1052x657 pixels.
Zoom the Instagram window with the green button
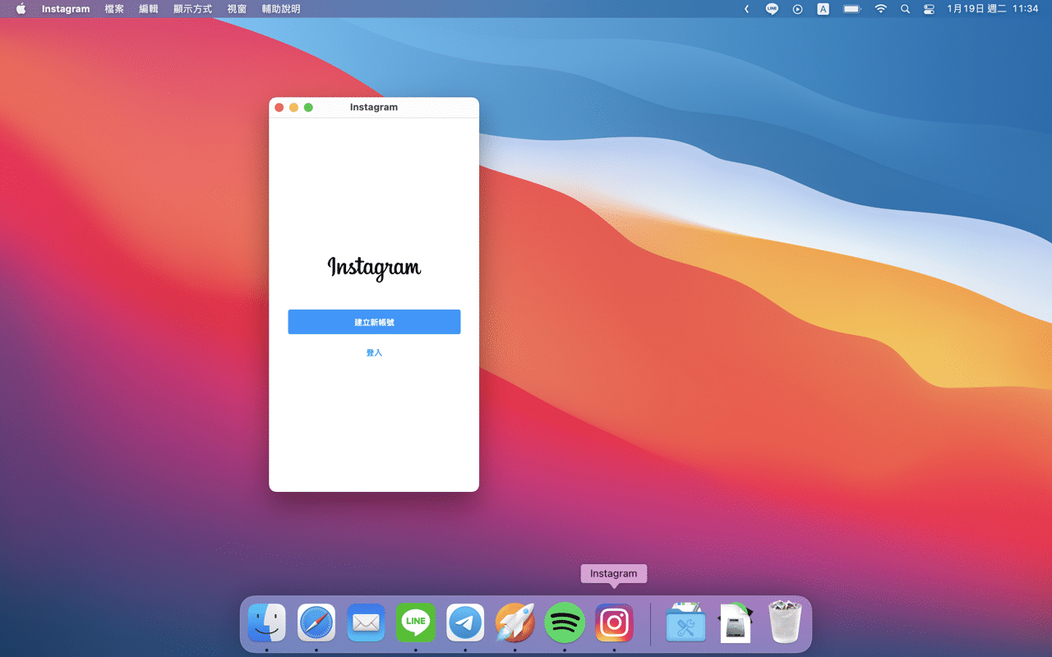309,108
